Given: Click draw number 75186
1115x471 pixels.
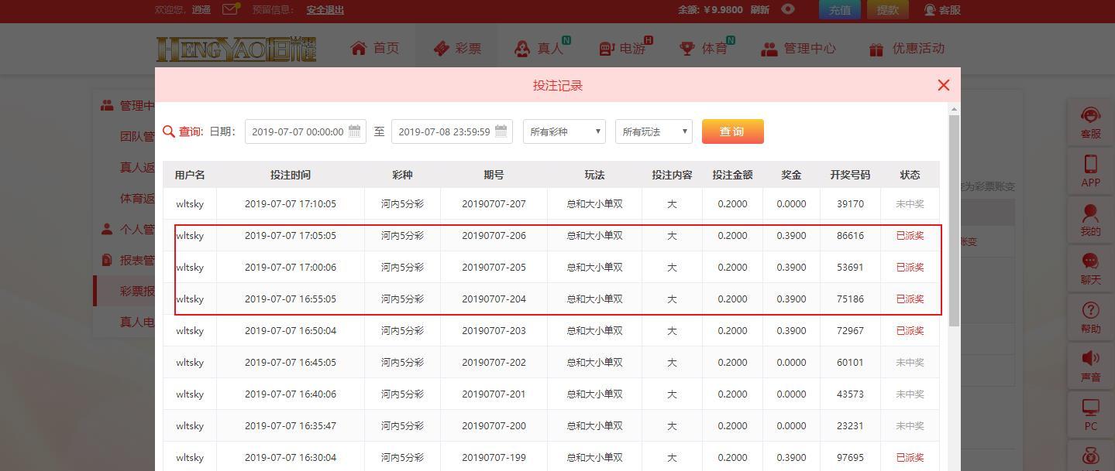Looking at the screenshot, I should (850, 299).
